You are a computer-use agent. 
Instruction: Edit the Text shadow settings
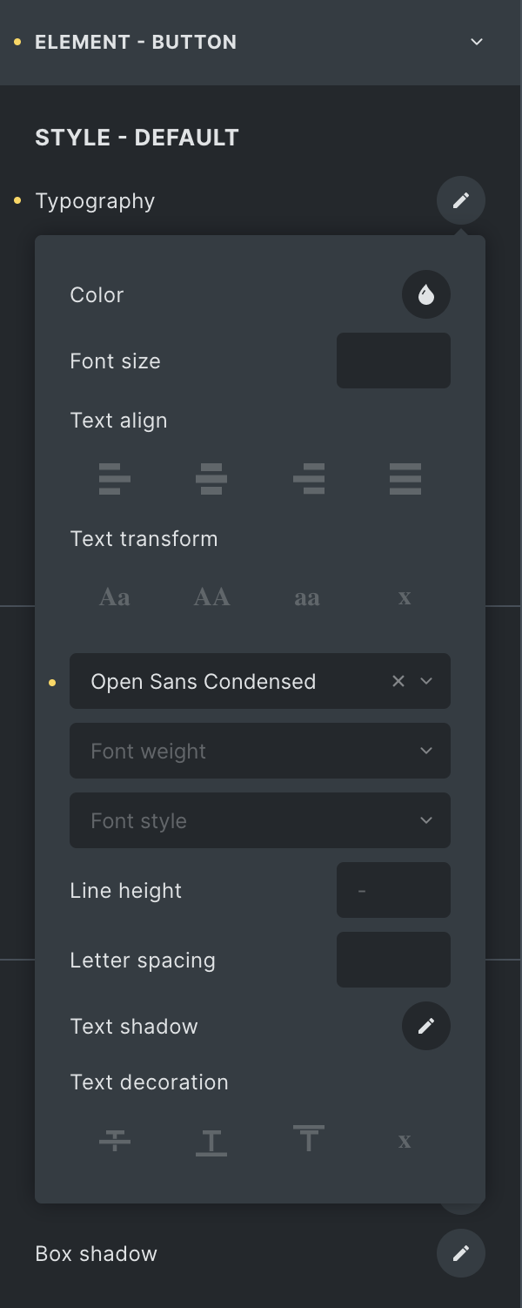426,1026
